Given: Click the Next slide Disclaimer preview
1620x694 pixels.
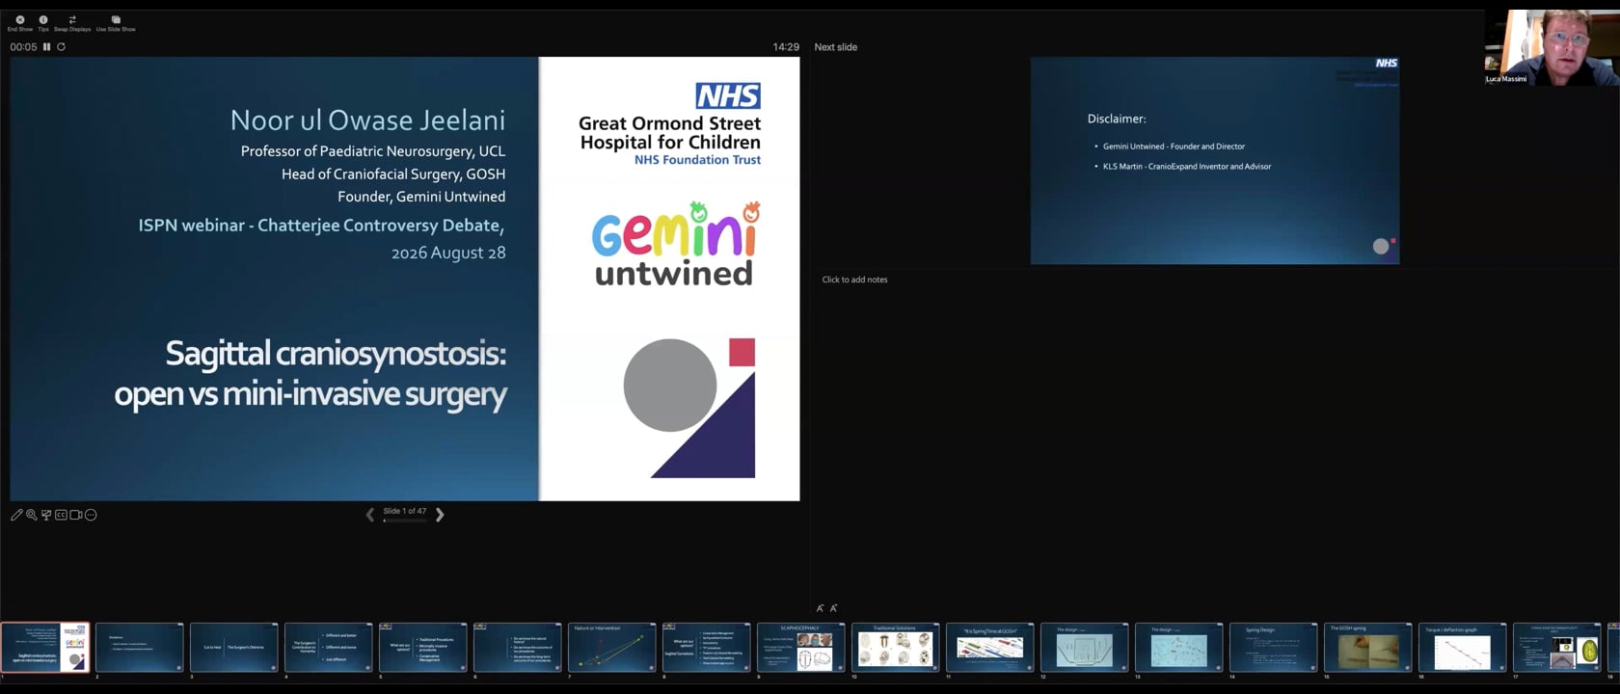Looking at the screenshot, I should [x=1215, y=160].
